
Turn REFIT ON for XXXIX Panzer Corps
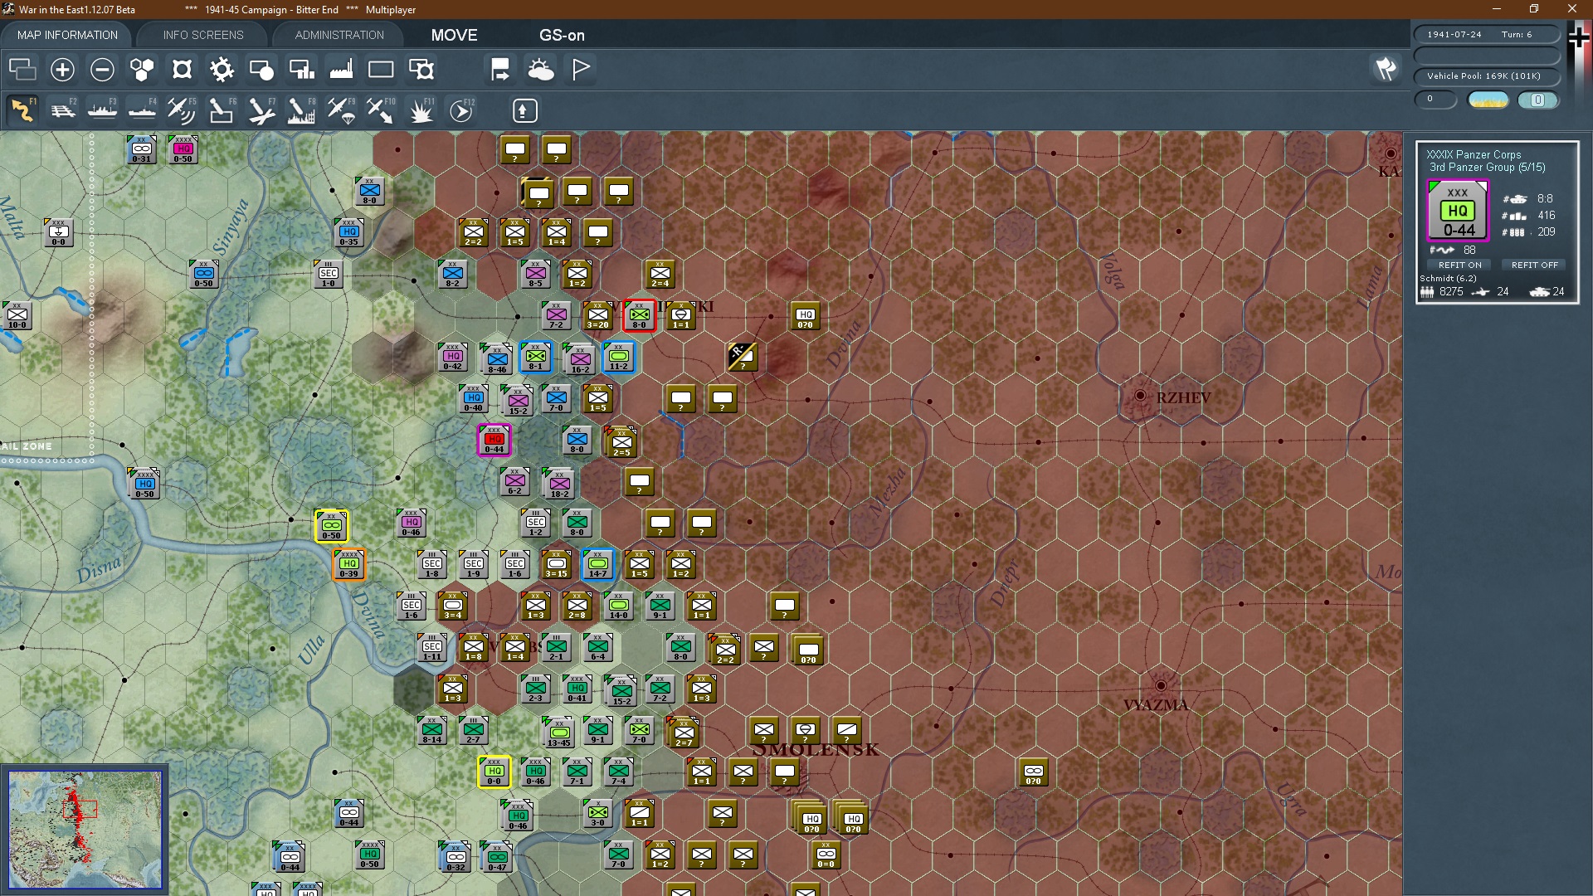[x=1459, y=265]
